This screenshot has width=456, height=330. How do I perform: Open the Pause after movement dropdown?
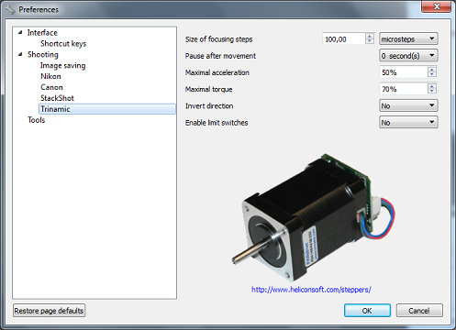click(408, 56)
